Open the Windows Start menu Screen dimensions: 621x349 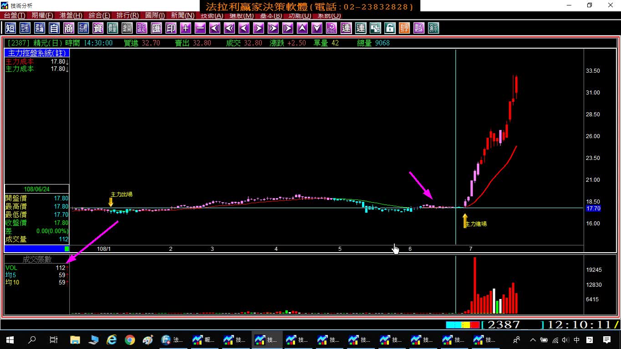[x=10, y=339]
